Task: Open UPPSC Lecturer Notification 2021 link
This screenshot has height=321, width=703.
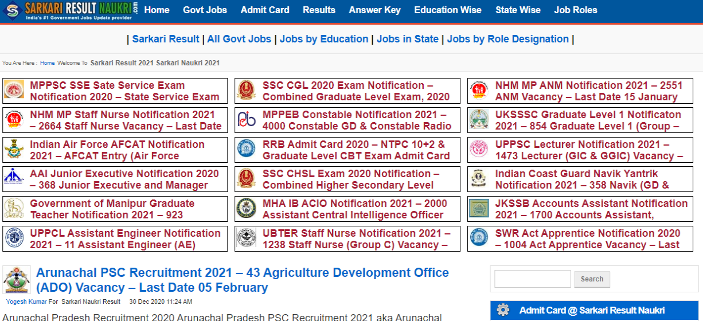Action: coord(589,150)
